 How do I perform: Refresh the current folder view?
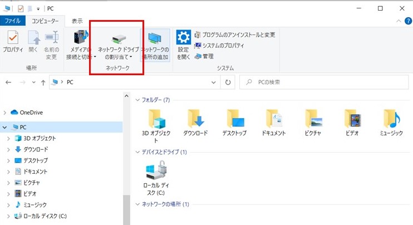pos(228,82)
